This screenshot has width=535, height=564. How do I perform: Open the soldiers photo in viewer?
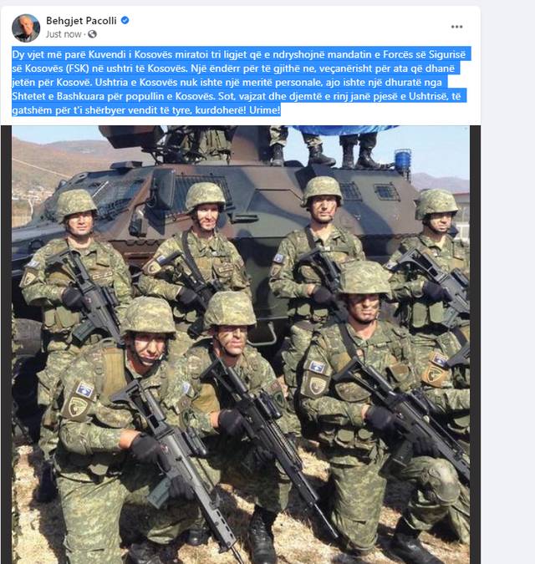pyautogui.click(x=241, y=344)
